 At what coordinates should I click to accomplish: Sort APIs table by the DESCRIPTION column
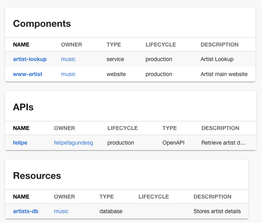coord(220,128)
